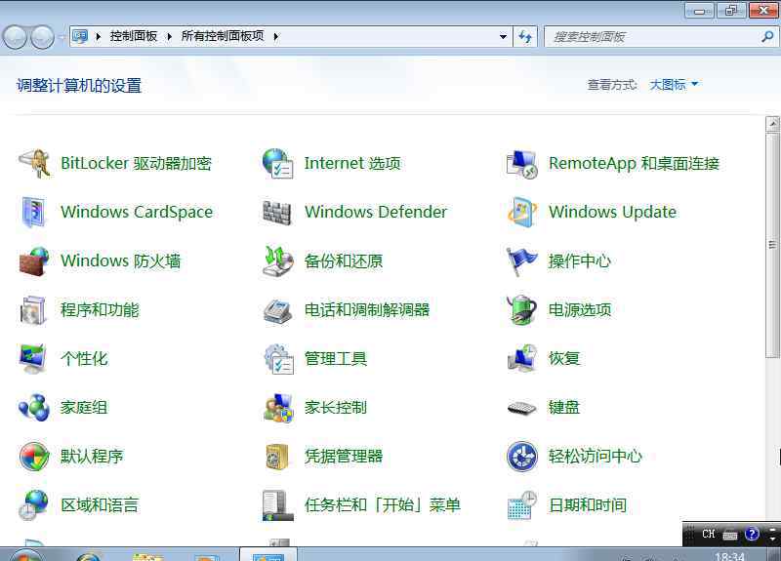
Task: Click the control panel icon in address bar
Action: click(x=80, y=36)
